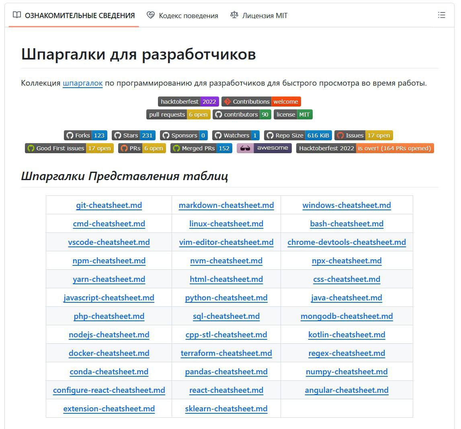Open cmd-cheatsheet.md
461x429 pixels.
(109, 224)
